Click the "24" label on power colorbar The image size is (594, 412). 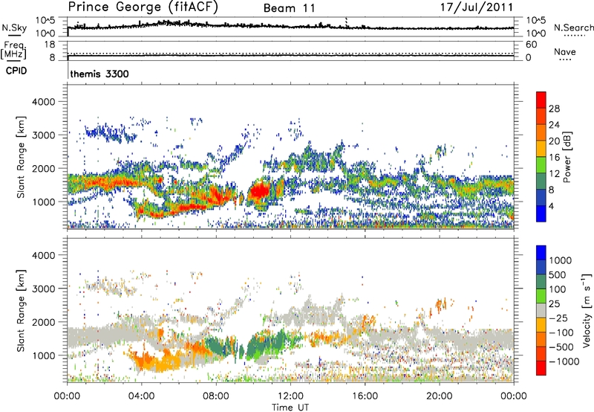coord(554,125)
